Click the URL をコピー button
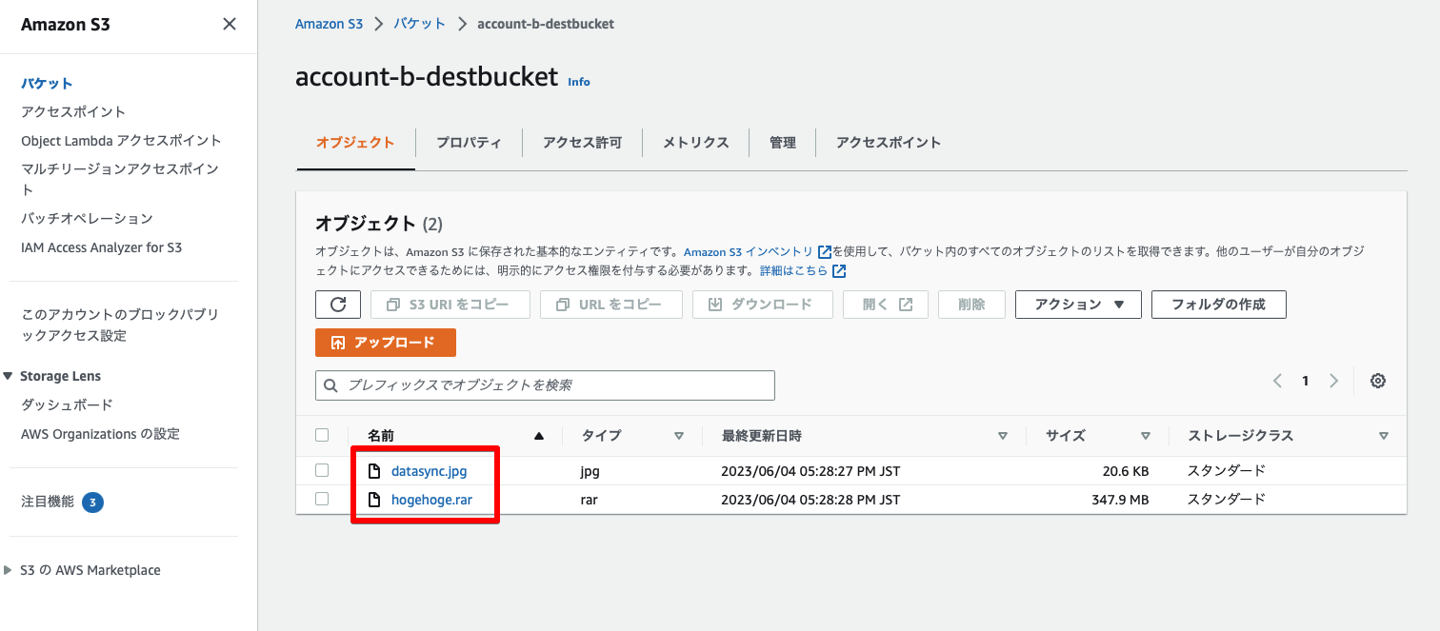 point(611,305)
